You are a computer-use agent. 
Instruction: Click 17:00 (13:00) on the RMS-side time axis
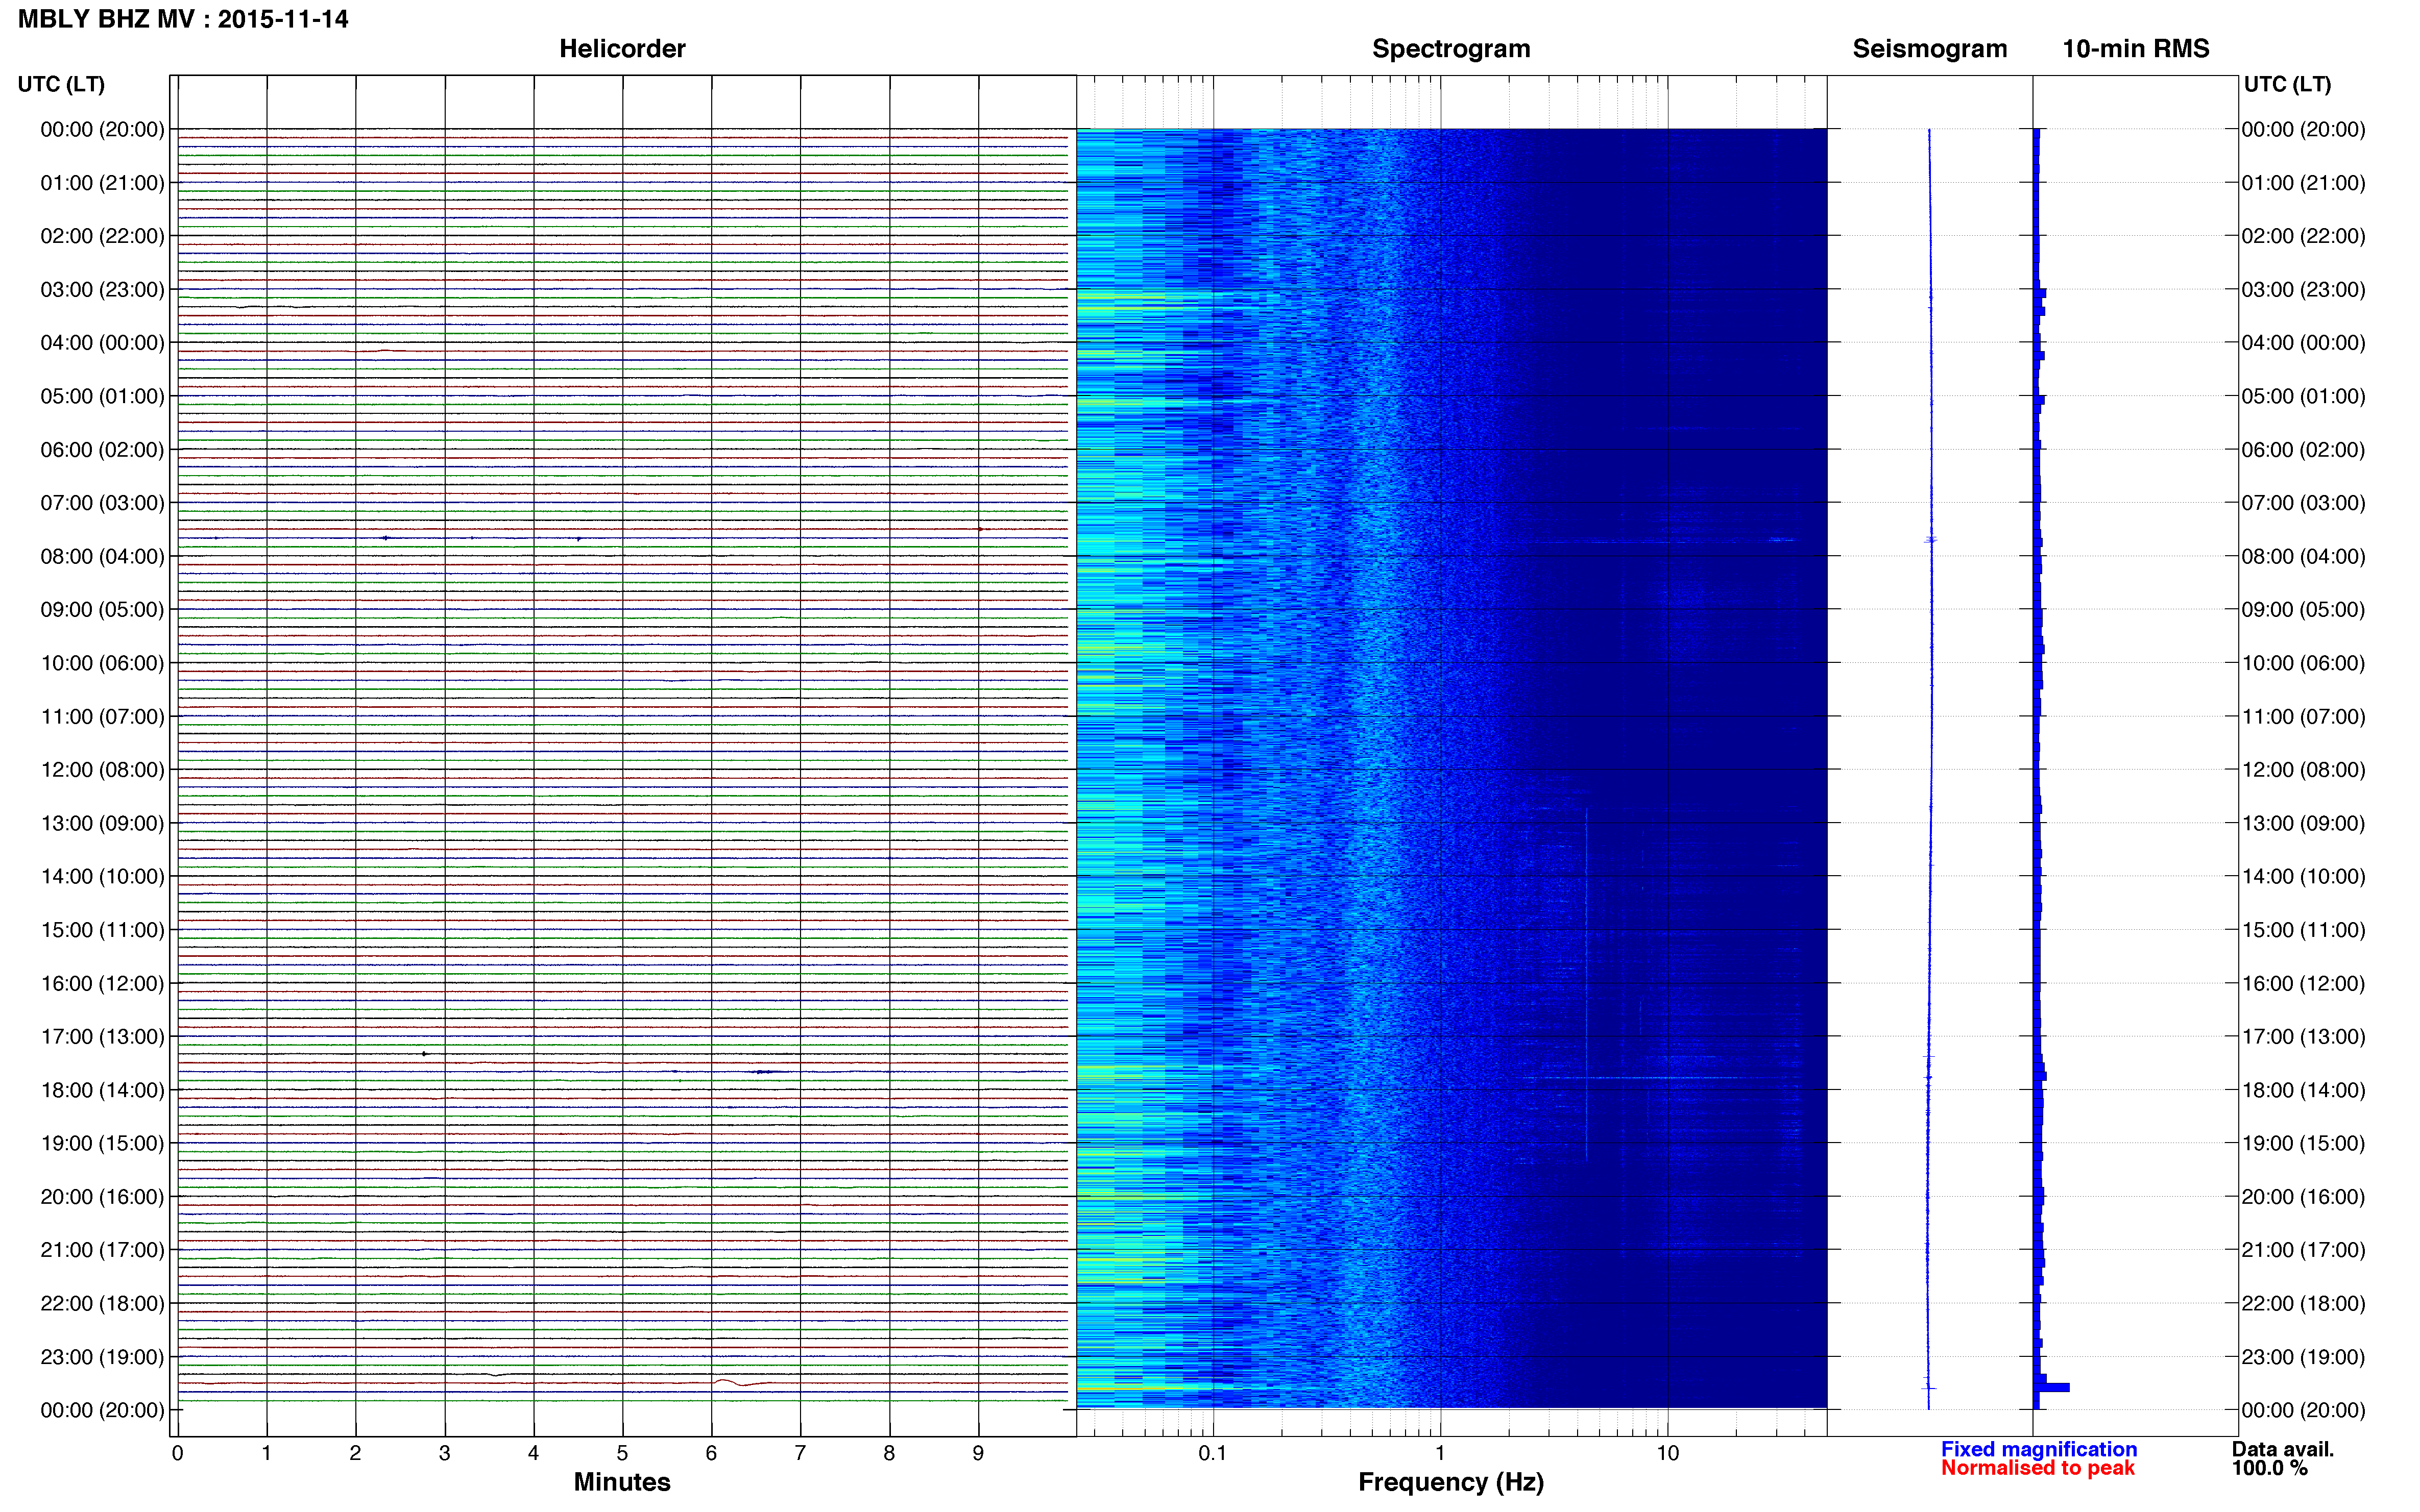pos(2303,1037)
